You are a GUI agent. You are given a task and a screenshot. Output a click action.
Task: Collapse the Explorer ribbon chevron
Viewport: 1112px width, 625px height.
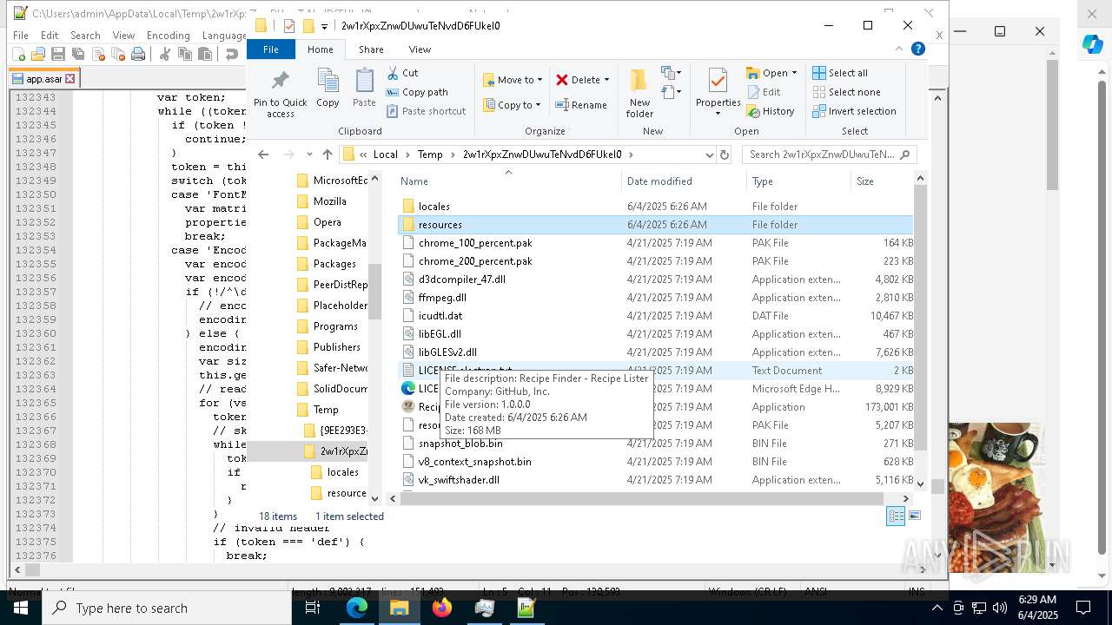[900, 49]
